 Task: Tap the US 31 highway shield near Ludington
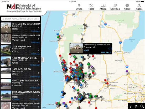pyautogui.click(x=62, y=35)
